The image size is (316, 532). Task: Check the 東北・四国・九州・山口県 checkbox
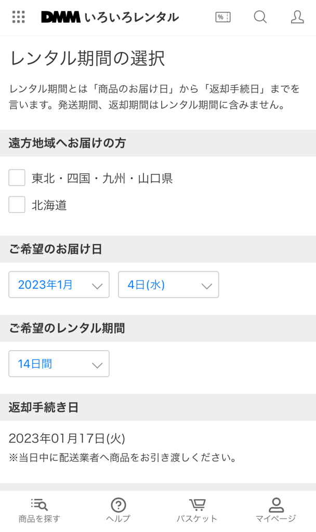coord(17,178)
